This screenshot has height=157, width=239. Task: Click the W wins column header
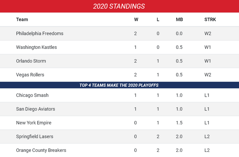(136, 19)
